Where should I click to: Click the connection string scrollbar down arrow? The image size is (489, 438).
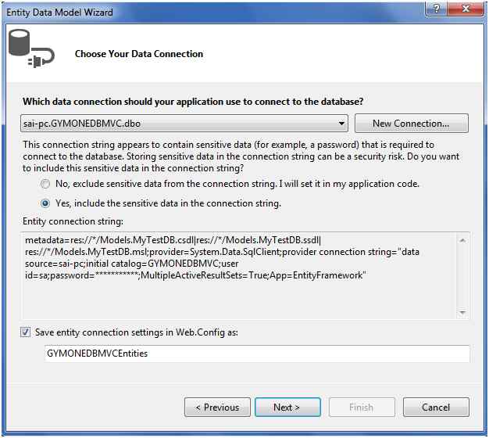[463, 311]
